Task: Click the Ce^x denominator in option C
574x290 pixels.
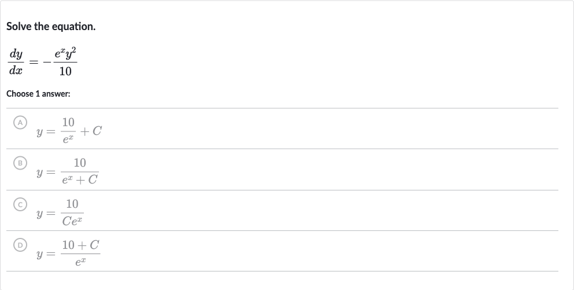Action: click(72, 221)
